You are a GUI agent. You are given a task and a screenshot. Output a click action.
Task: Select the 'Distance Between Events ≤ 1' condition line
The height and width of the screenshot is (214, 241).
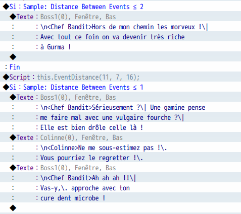coord(120,87)
